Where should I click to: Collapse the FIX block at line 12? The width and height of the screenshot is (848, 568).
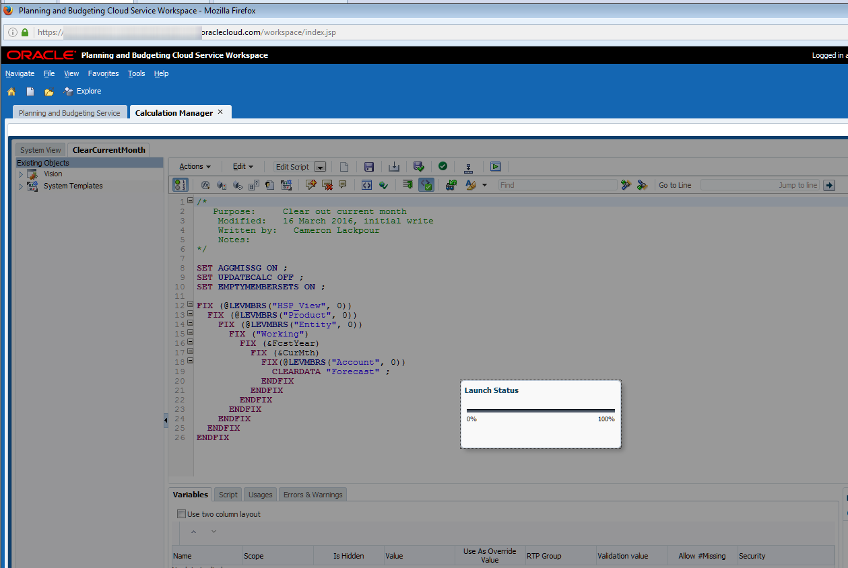[190, 304]
